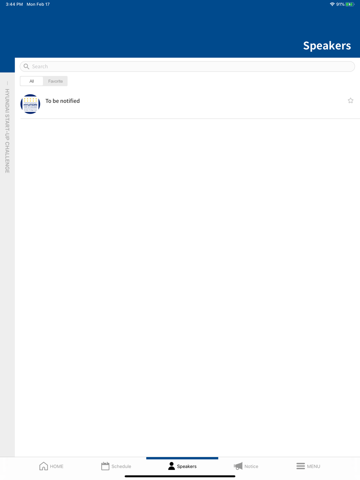
Task: Switch to the Favorite filter segment
Action: [x=55, y=81]
